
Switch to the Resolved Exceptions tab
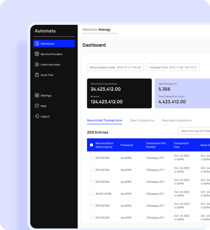pos(176,120)
